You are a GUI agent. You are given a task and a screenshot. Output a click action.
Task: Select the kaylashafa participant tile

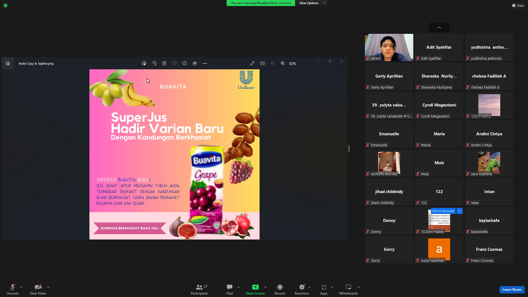tap(489, 221)
